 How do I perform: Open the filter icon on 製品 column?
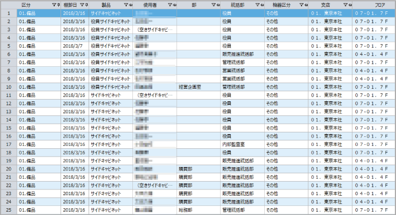pos(126,5)
